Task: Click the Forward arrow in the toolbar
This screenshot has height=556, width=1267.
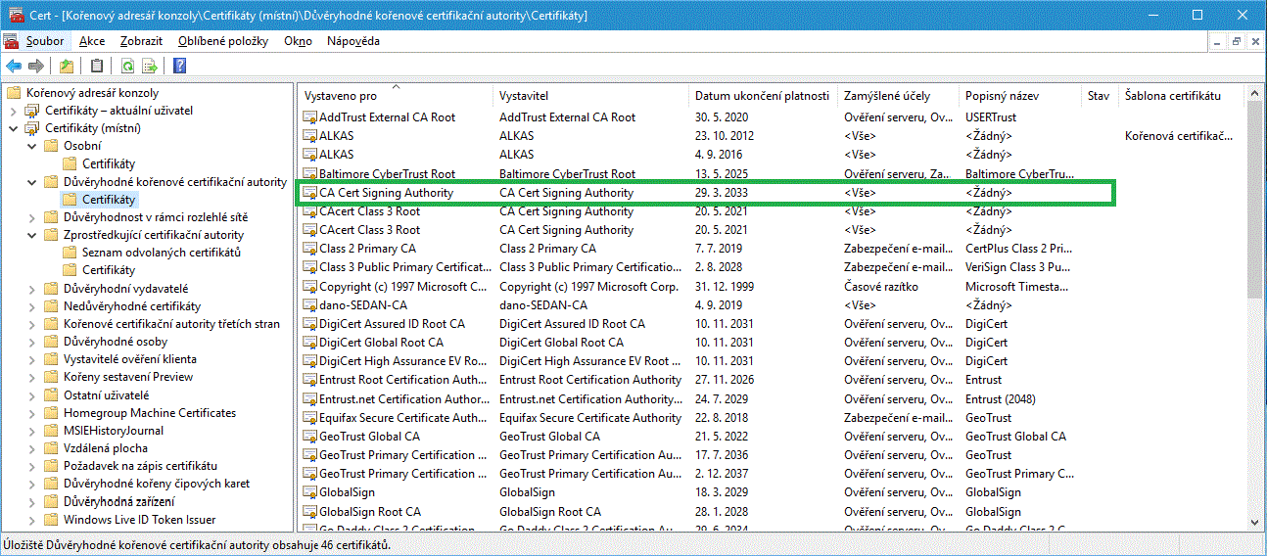Action: [36, 66]
